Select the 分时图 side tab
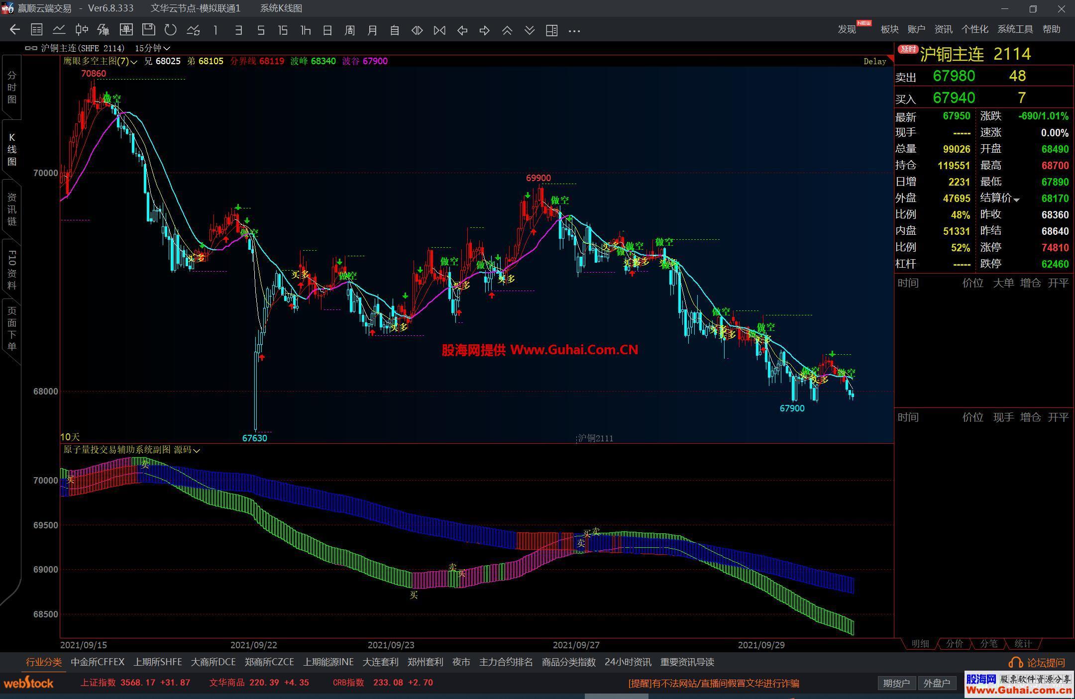Image resolution: width=1075 pixels, height=699 pixels. 11,88
